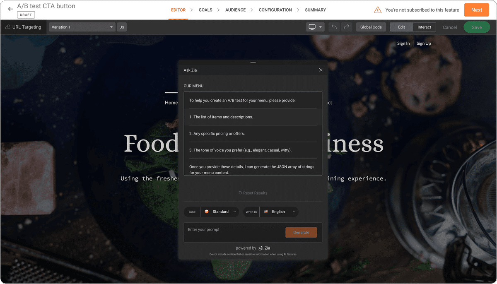Screen dimensions: 497x284
Task: Undo the last change
Action: click(x=334, y=27)
